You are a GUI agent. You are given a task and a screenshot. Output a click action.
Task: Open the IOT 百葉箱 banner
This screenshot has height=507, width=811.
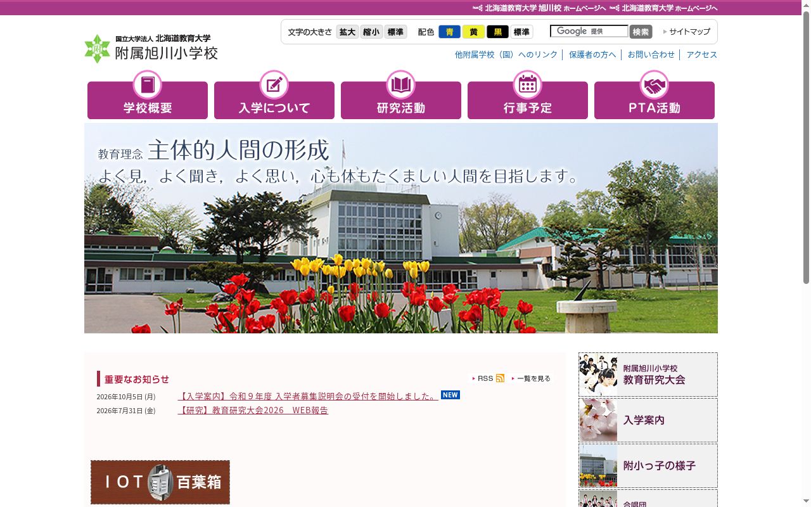coord(160,482)
